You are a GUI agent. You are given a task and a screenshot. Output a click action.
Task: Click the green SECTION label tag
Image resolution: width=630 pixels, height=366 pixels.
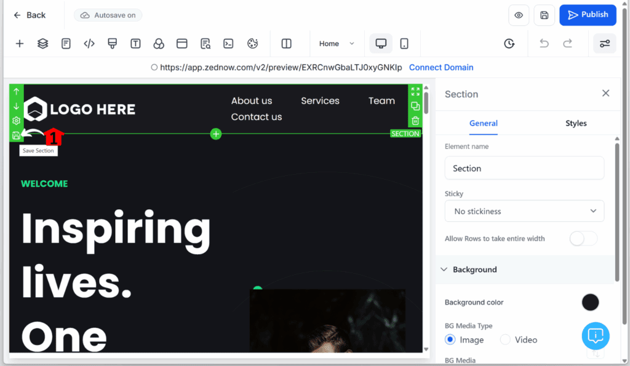(405, 133)
